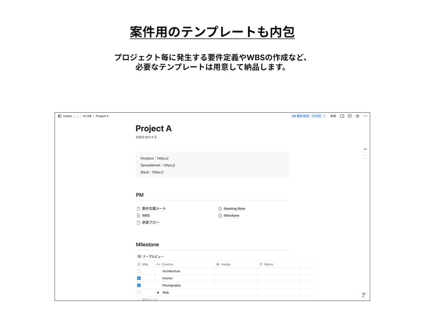The image size is (425, 319).
Task: Click the 共有 share button
Action: tap(333, 116)
